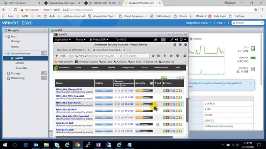Open the Firefox ESR app menu
The height and width of the screenshot is (149, 266).
pos(99,40)
